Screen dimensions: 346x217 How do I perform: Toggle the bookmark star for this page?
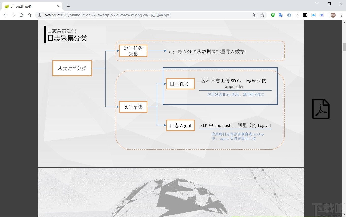click(263, 15)
